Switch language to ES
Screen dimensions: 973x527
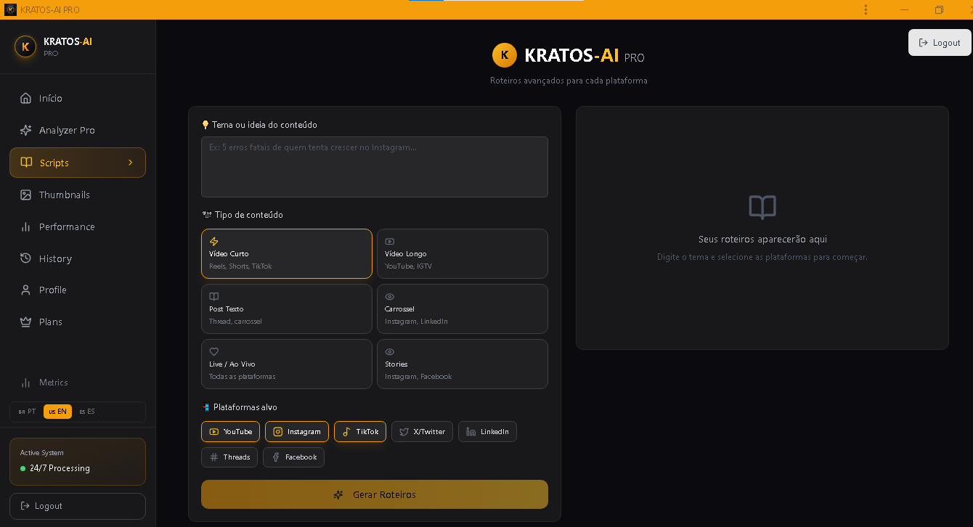(x=86, y=411)
